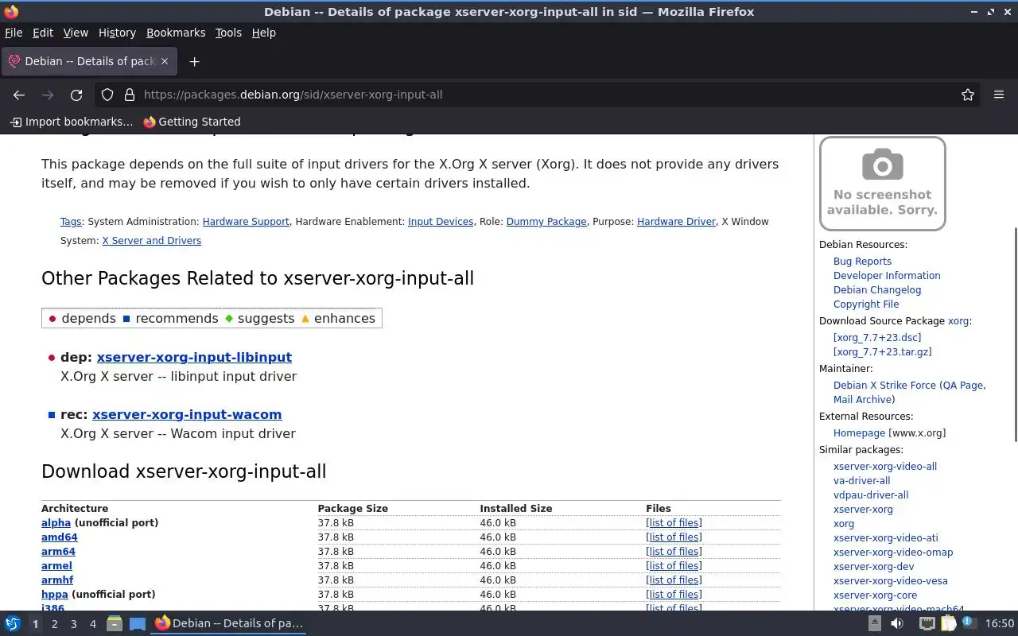Screen dimensions: 1018x636
Task: Open Bug Reports link
Action: 862,262
